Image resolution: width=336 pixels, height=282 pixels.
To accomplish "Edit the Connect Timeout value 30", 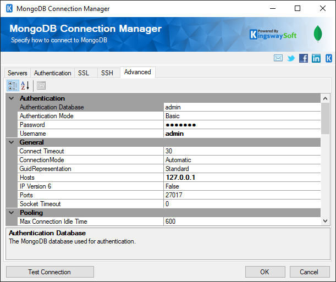I will [242, 151].
